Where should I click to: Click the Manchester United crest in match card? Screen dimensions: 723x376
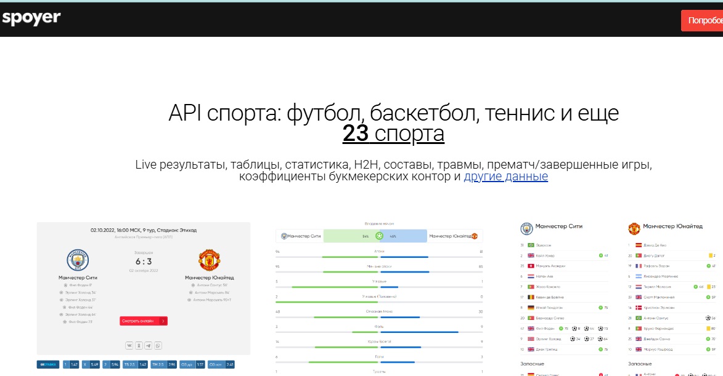pos(210,260)
